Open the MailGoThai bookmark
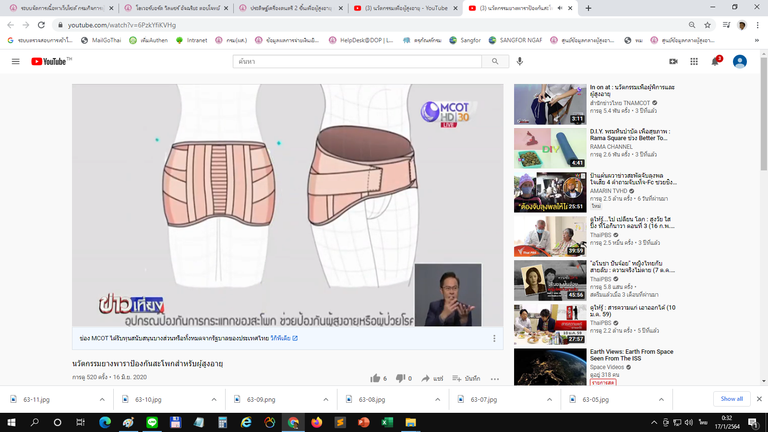768x432 pixels. pyautogui.click(x=101, y=40)
